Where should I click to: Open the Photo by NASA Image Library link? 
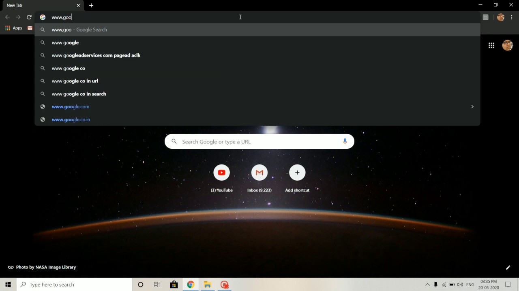click(x=46, y=267)
